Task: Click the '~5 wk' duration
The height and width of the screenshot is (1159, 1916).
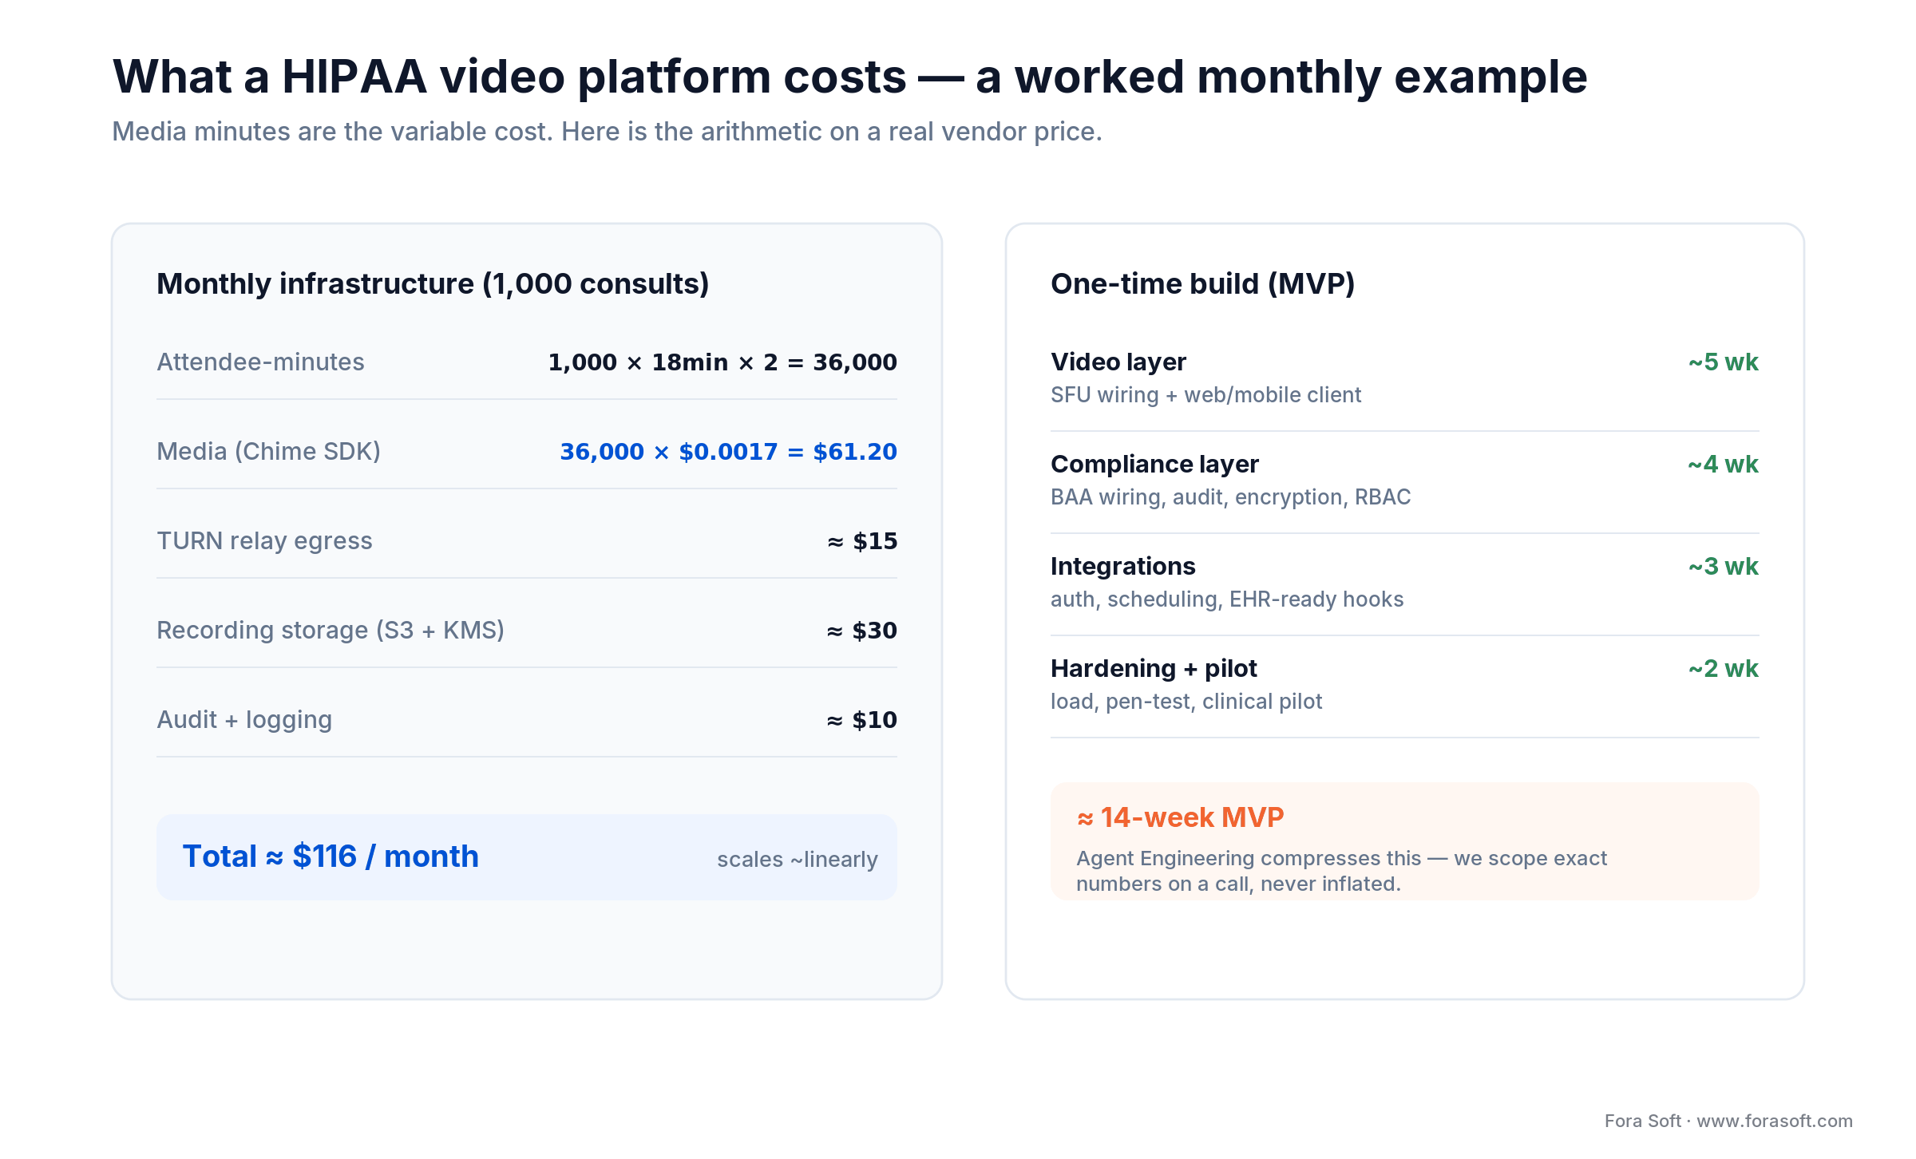Action: 1724,362
